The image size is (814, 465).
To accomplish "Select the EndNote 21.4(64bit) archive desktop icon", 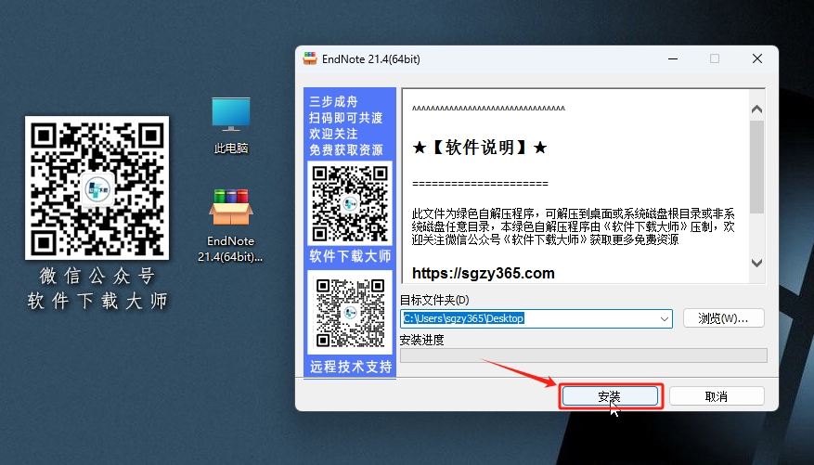I will click(x=230, y=226).
